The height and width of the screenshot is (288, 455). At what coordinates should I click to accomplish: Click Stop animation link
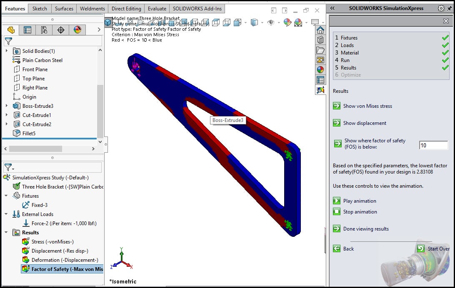point(360,212)
